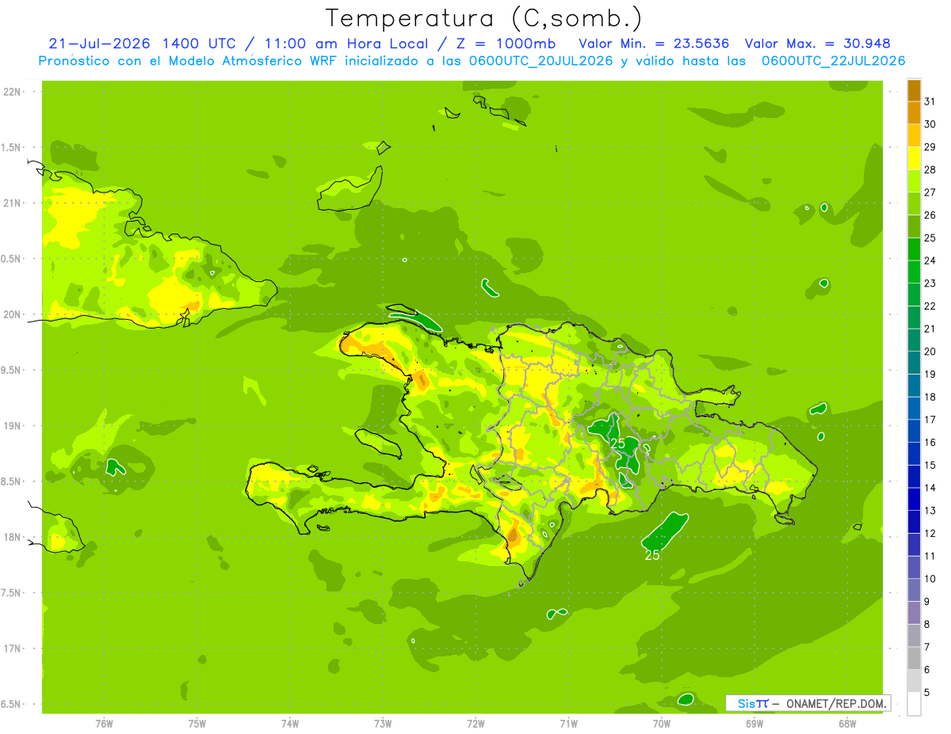This screenshot has height=734, width=951.
Task: Click the 25 contour label inside the island
Action: coord(618,445)
